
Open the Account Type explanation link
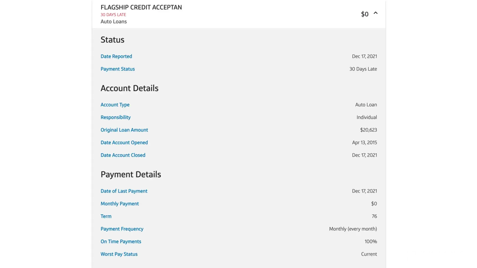click(115, 105)
